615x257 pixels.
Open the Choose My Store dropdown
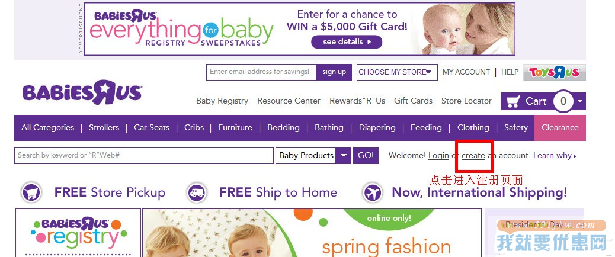point(397,72)
